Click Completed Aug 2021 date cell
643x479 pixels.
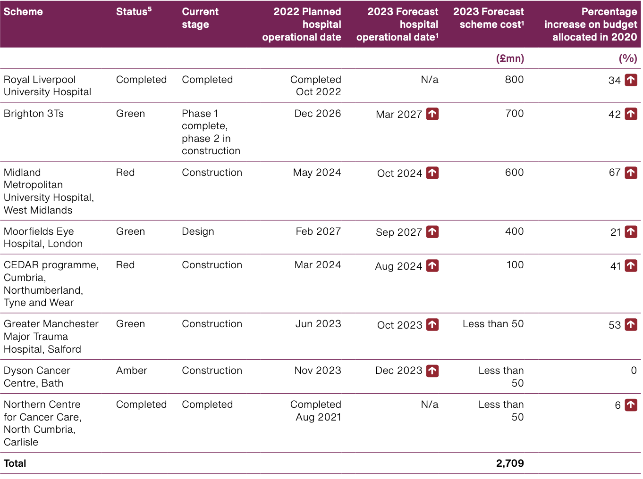(315, 411)
